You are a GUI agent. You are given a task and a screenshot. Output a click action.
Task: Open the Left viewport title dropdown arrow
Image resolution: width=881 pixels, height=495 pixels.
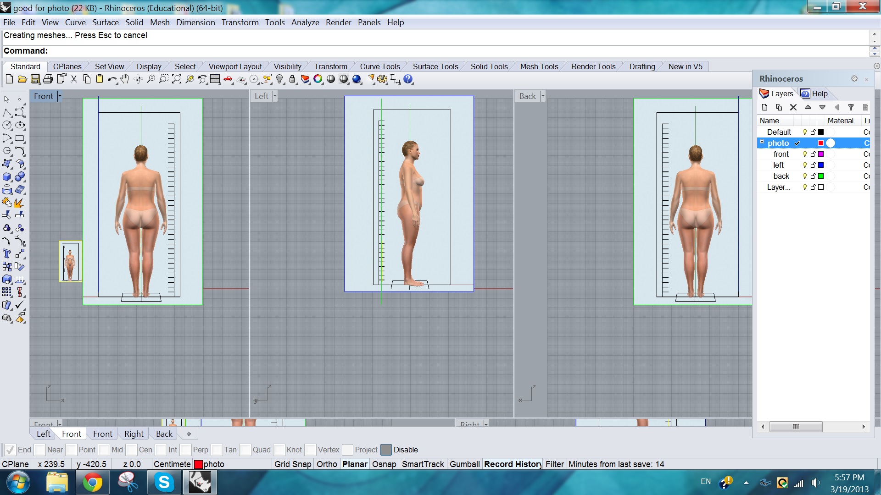[x=275, y=96]
